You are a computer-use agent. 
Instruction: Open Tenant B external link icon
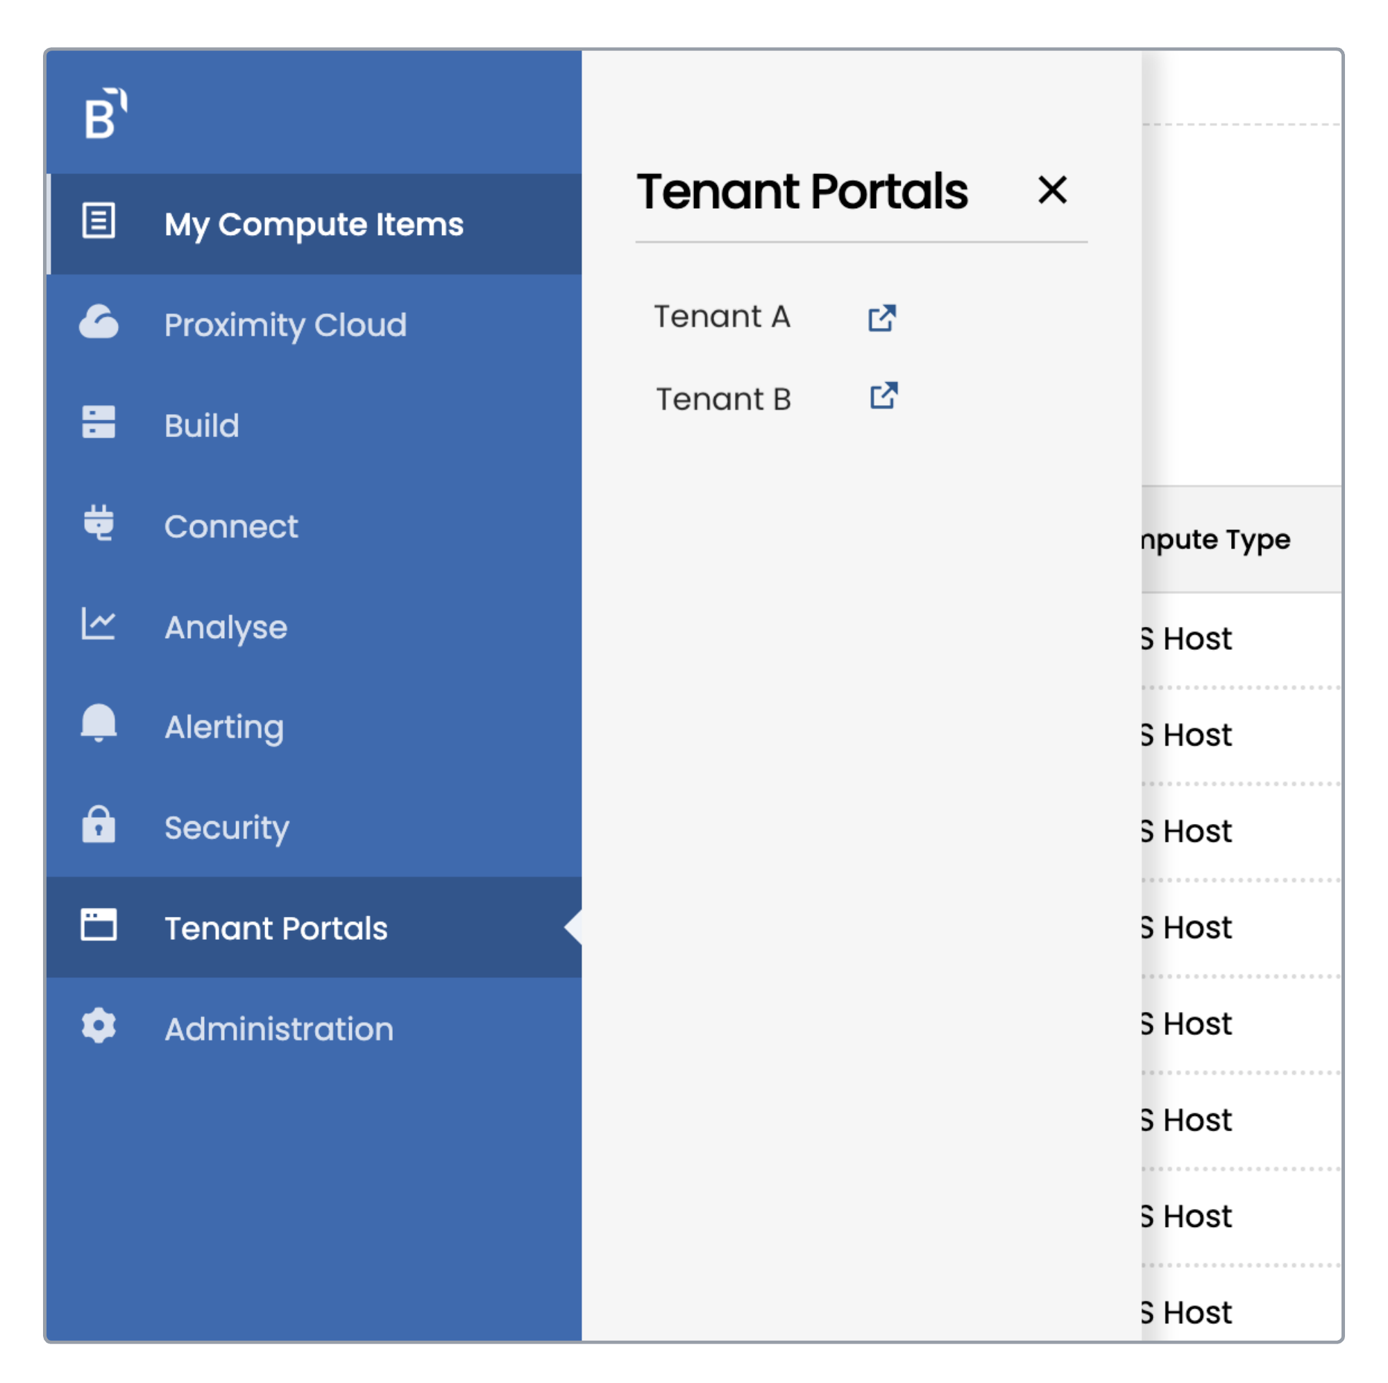click(883, 395)
